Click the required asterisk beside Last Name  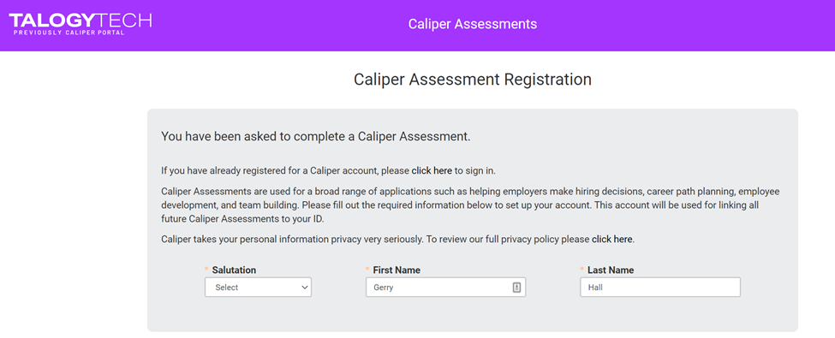coord(582,269)
